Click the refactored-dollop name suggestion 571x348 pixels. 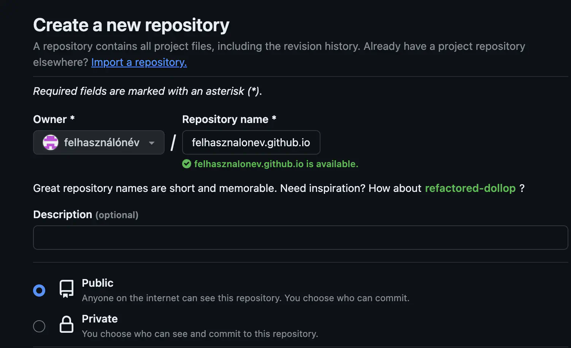470,188
